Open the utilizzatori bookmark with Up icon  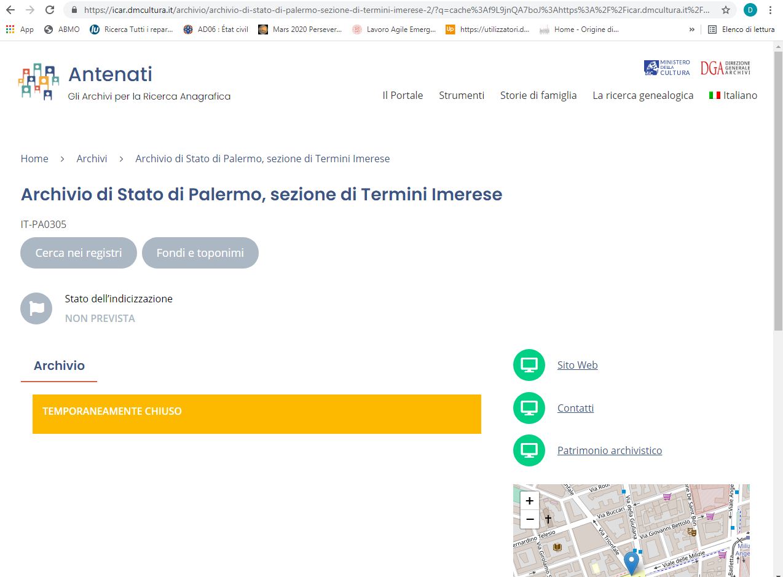point(488,29)
